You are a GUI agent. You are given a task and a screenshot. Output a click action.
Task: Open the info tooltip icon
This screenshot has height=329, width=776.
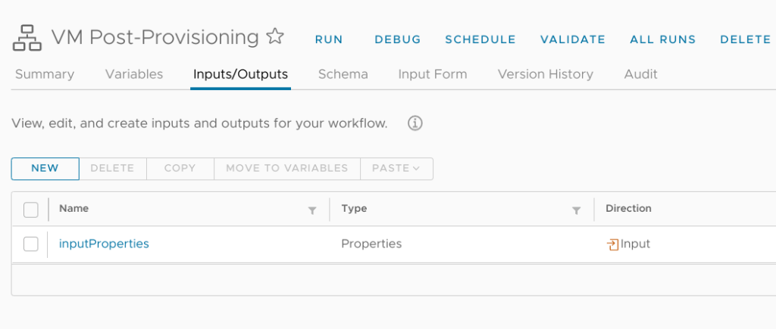pyautogui.click(x=415, y=123)
